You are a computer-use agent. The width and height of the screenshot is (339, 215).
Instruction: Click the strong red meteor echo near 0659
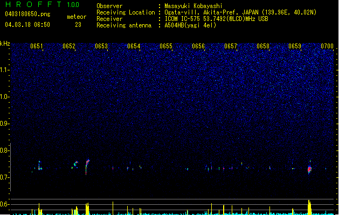coord(309,169)
